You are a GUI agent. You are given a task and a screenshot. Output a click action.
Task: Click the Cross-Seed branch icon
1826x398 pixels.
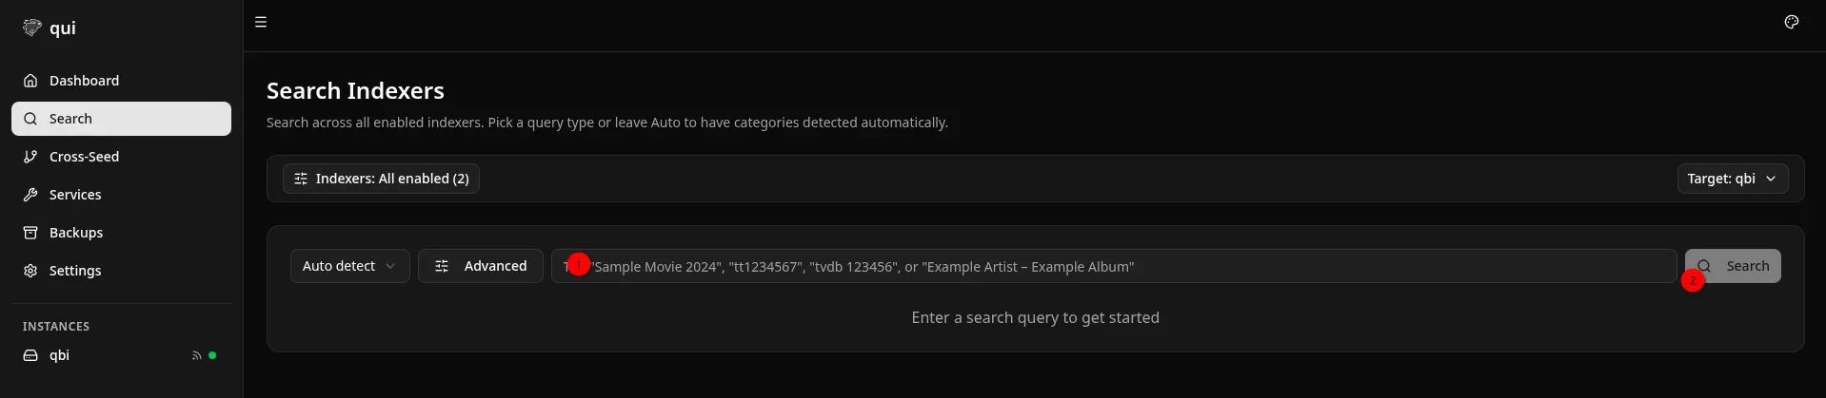click(30, 157)
